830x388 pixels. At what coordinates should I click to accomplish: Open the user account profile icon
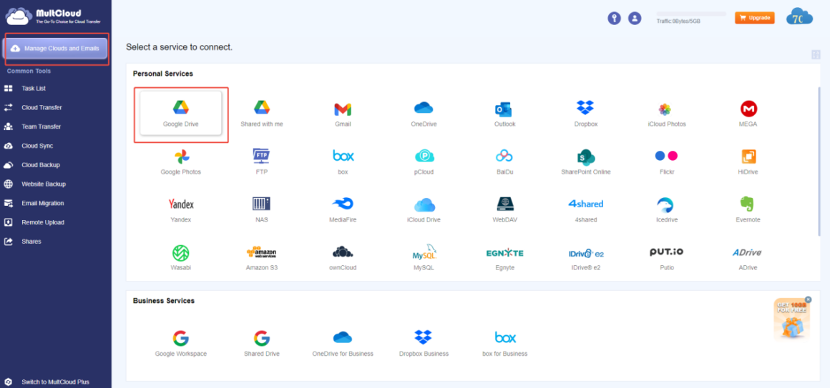[x=635, y=19]
